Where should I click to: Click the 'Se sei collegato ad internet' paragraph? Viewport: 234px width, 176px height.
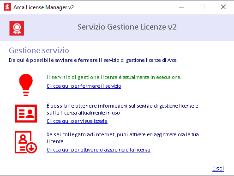[x=123, y=138]
